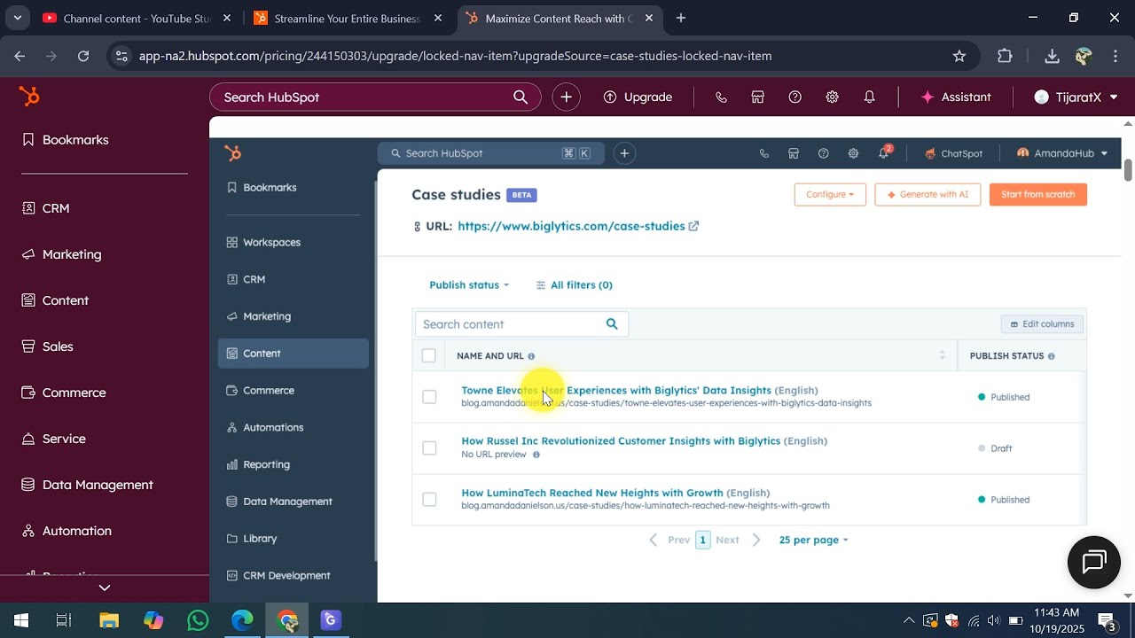Open the biglytics.com case-studies URL link
Viewport: 1135px width, 638px height.
571,226
